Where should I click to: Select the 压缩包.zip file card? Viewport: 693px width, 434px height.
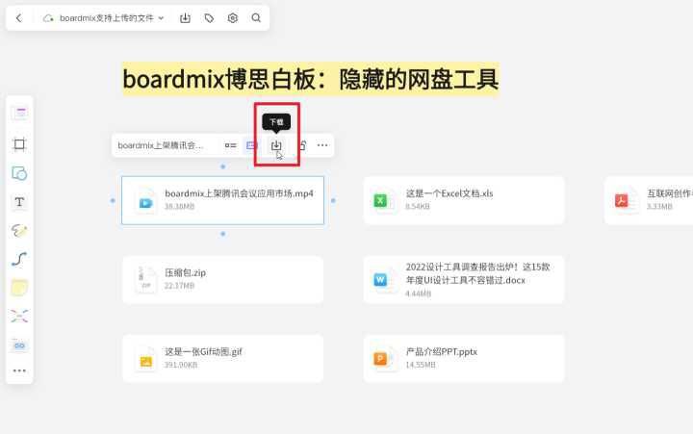tap(222, 279)
